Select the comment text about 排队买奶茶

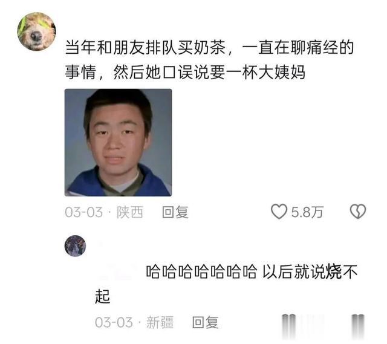(x=210, y=47)
